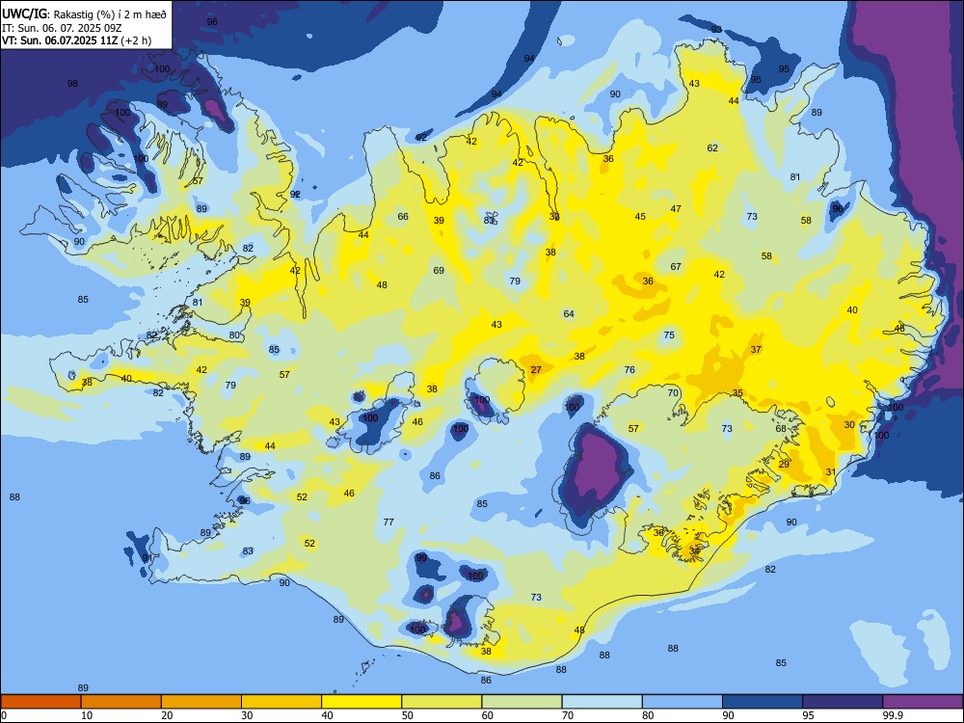Click the humidity value '62' on the map
This screenshot has height=723, width=964.
[712, 148]
